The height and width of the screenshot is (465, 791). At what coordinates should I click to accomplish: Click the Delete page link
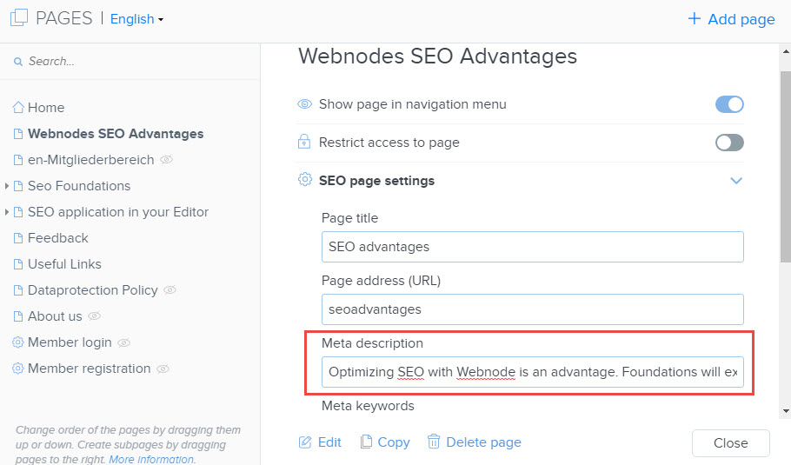(484, 442)
